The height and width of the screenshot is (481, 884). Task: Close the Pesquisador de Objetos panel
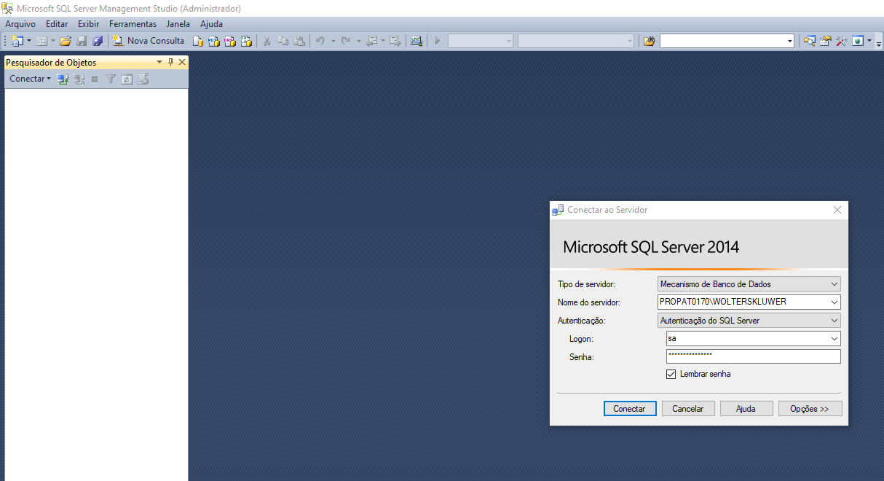point(182,62)
